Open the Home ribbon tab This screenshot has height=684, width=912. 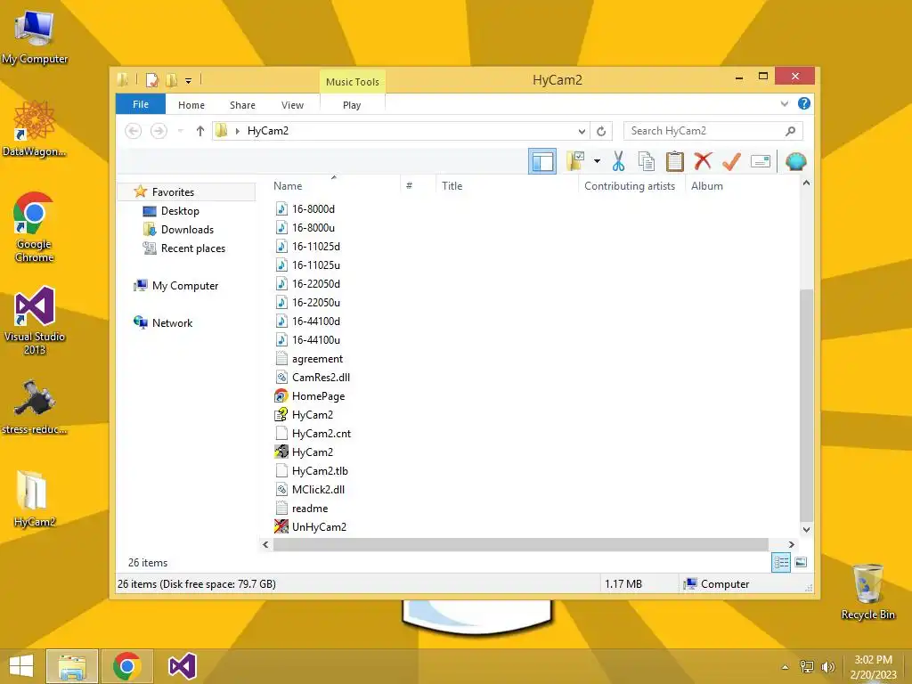pyautogui.click(x=191, y=105)
